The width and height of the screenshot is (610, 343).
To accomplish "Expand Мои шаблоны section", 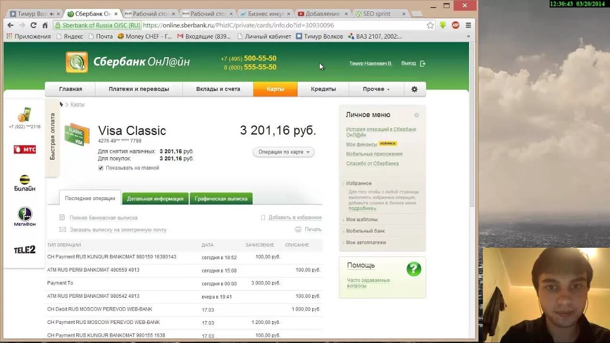I will point(362,220).
